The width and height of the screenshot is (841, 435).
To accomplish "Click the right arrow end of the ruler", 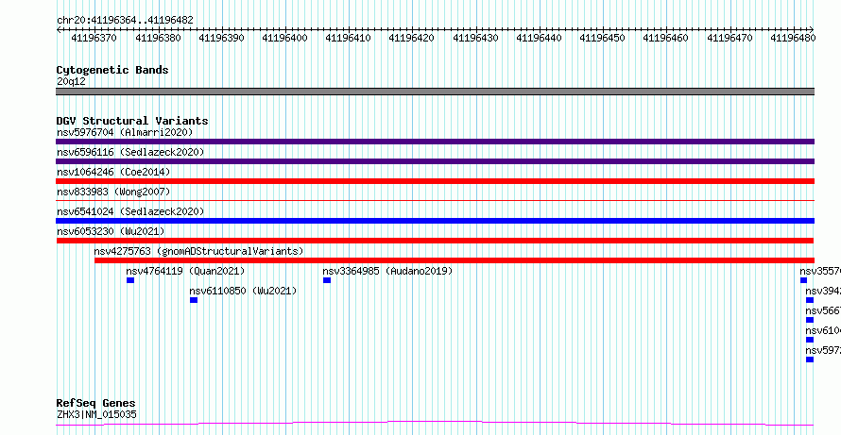I will pos(812,29).
